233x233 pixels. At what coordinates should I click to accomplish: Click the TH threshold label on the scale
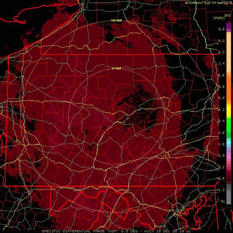pos(222,202)
